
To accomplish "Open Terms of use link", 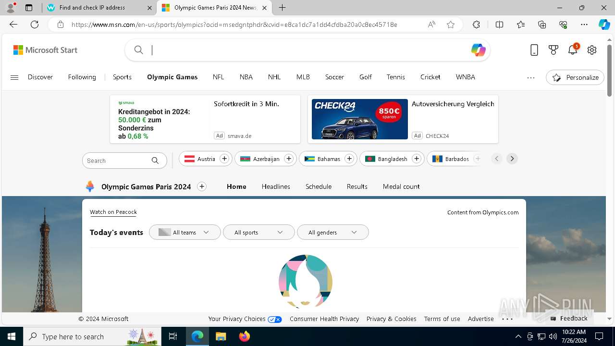I will 442,319.
